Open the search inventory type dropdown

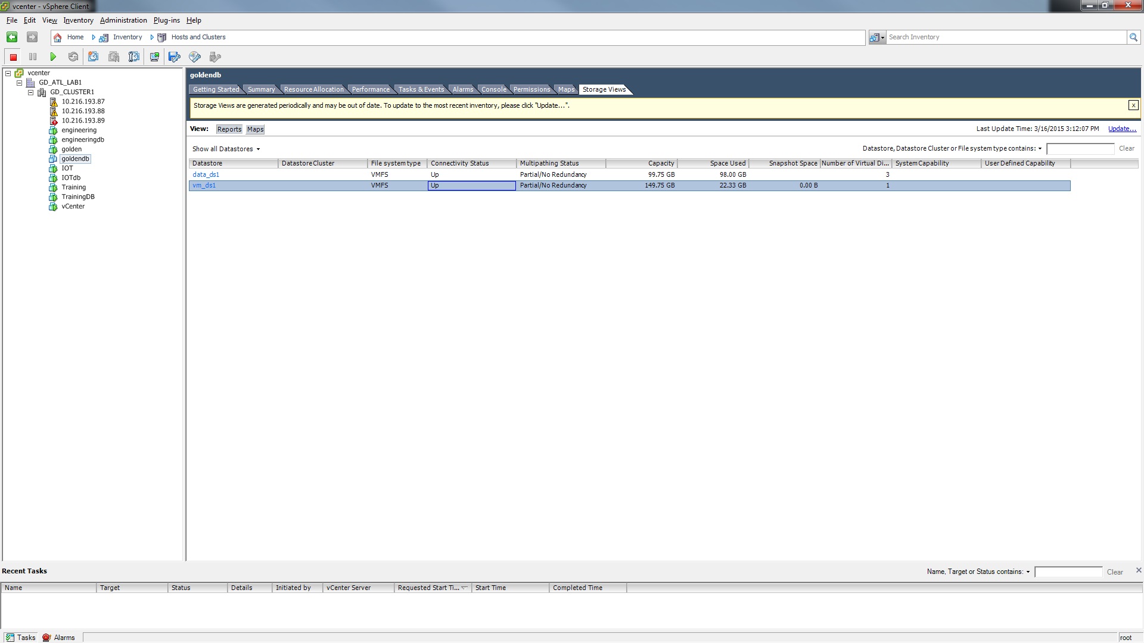[x=877, y=38]
